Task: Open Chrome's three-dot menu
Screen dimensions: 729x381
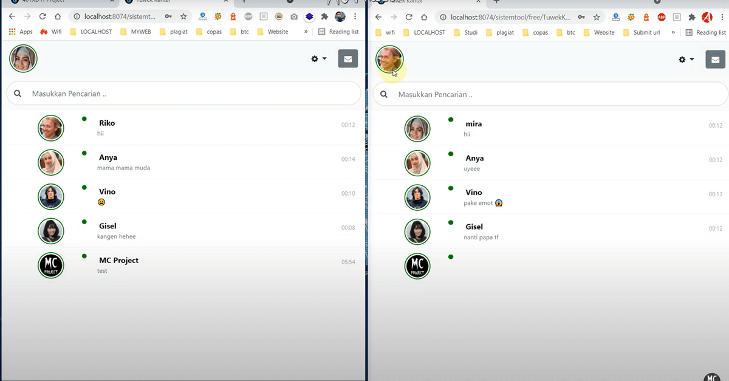Action: 355,17
